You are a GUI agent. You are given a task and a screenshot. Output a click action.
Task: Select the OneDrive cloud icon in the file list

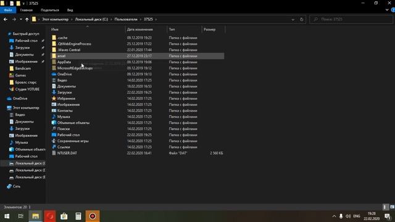click(54, 74)
